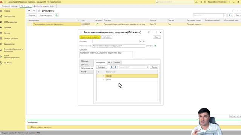This screenshot has width=241, height=135.
Task: Open the 3 Инструменты section
Action: [x=87, y=68]
